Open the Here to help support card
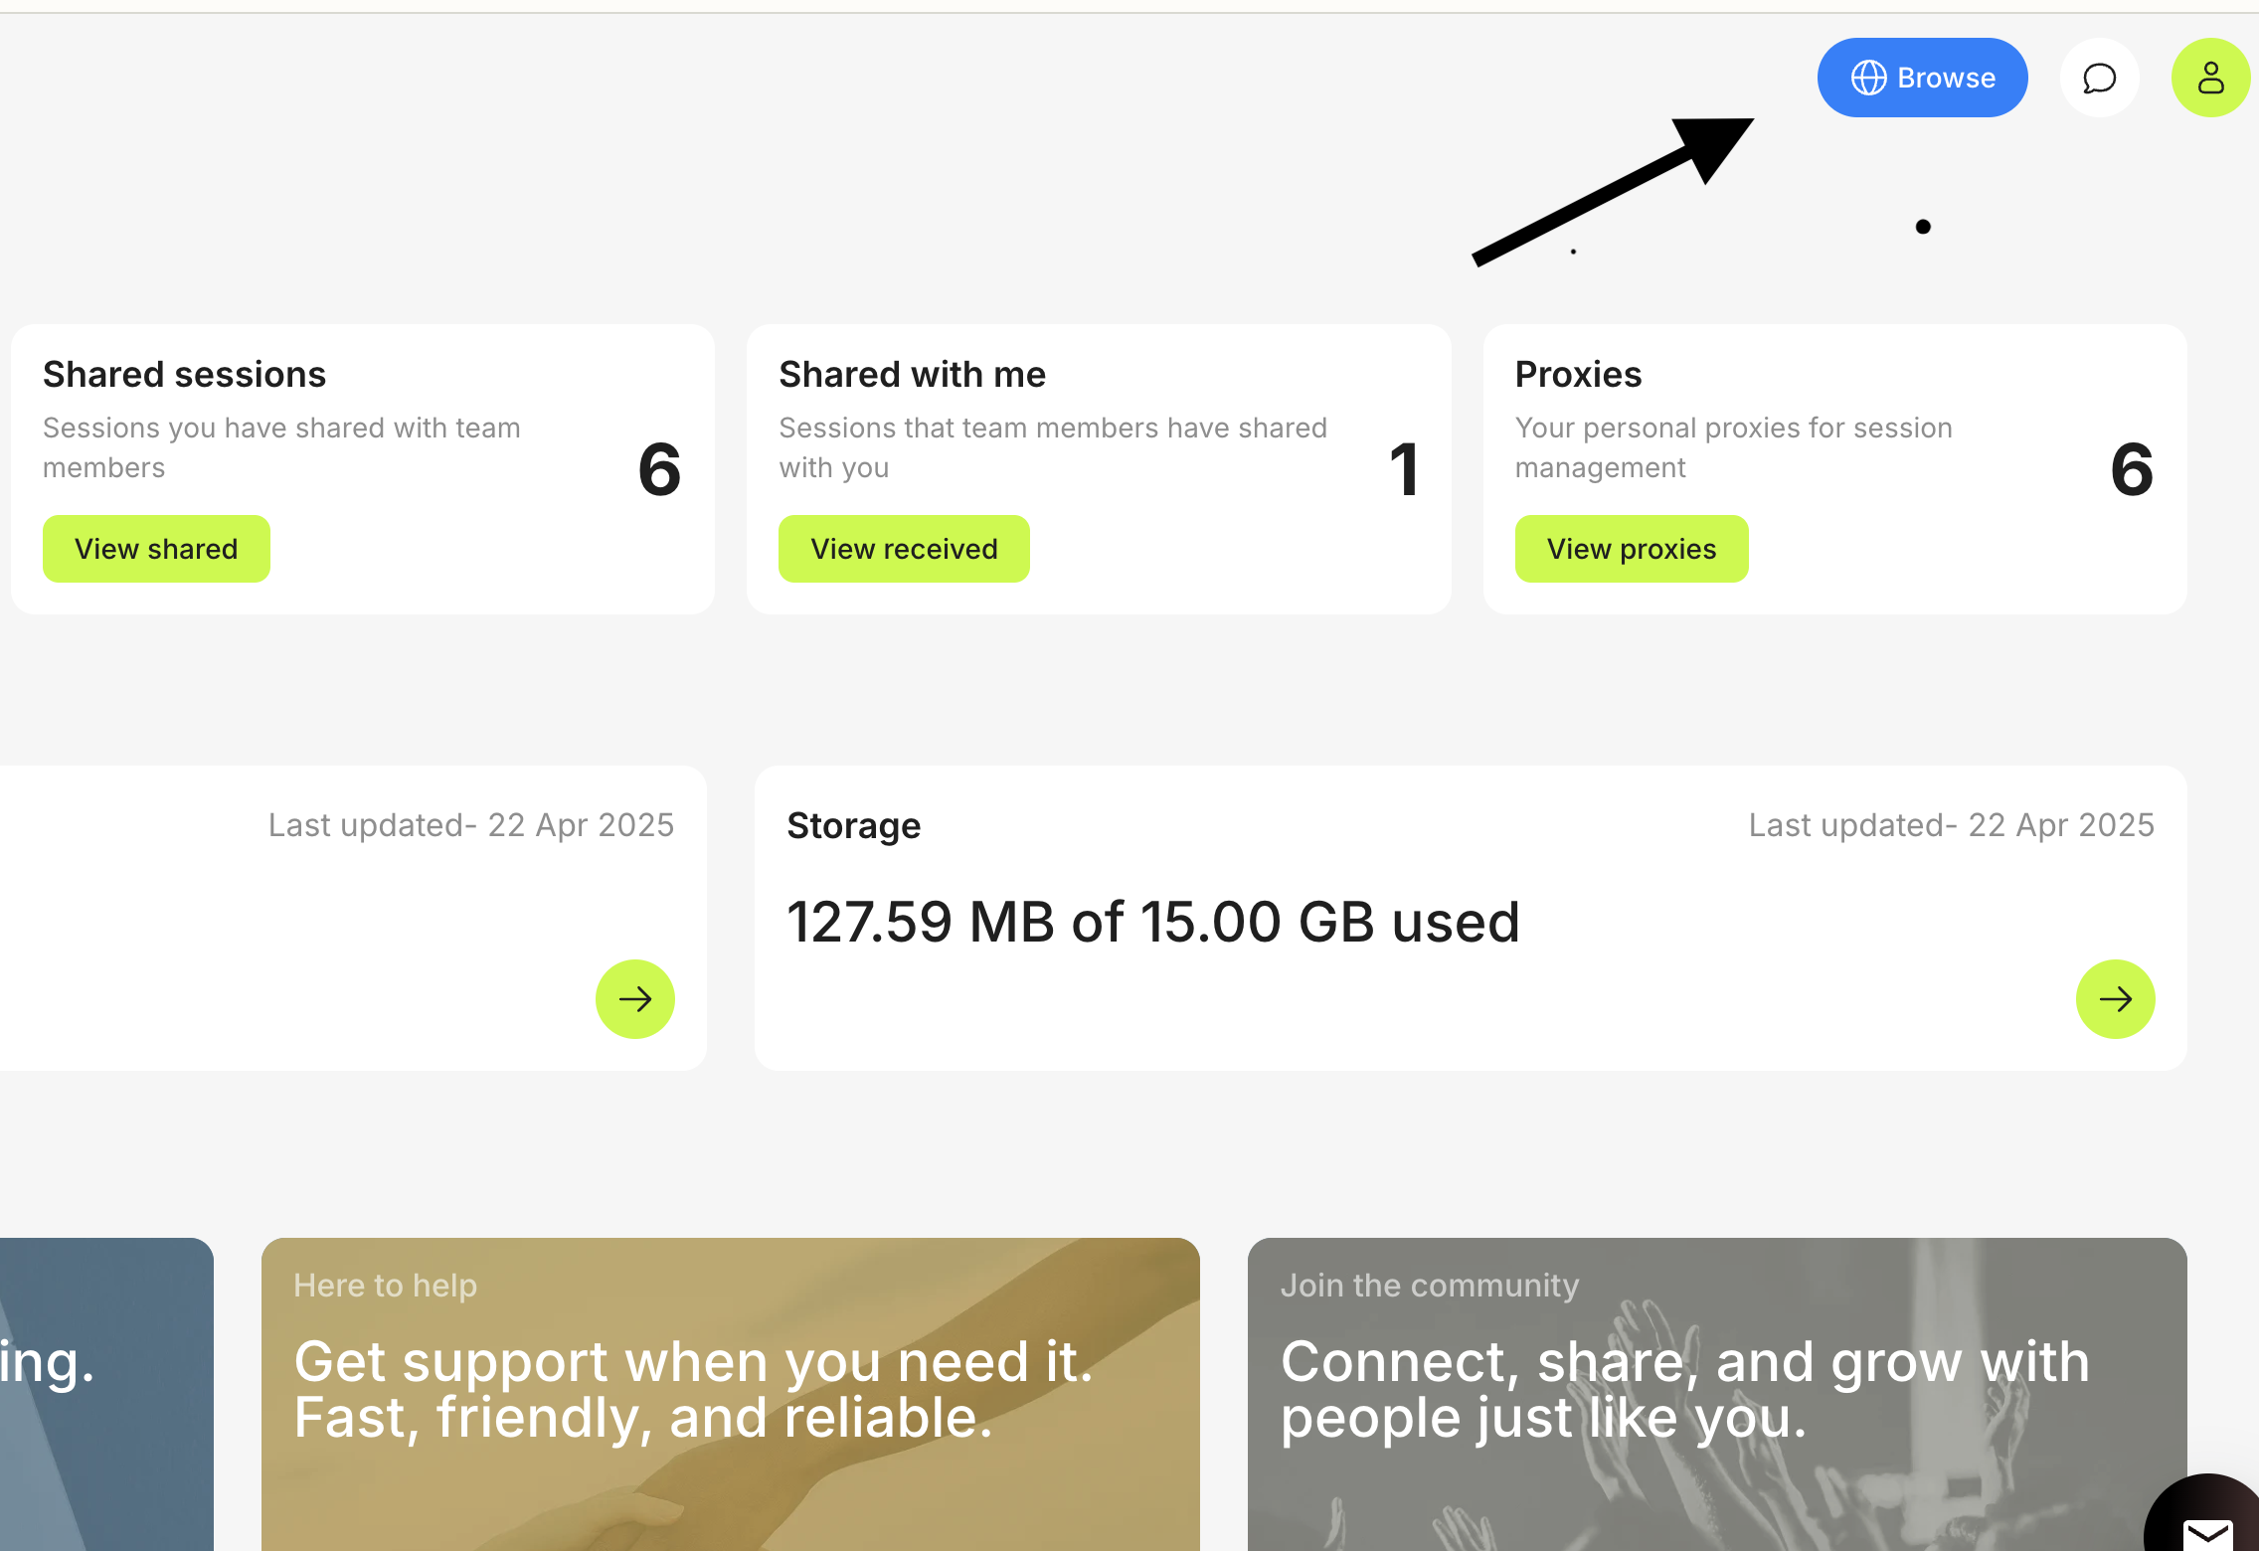 (730, 1392)
